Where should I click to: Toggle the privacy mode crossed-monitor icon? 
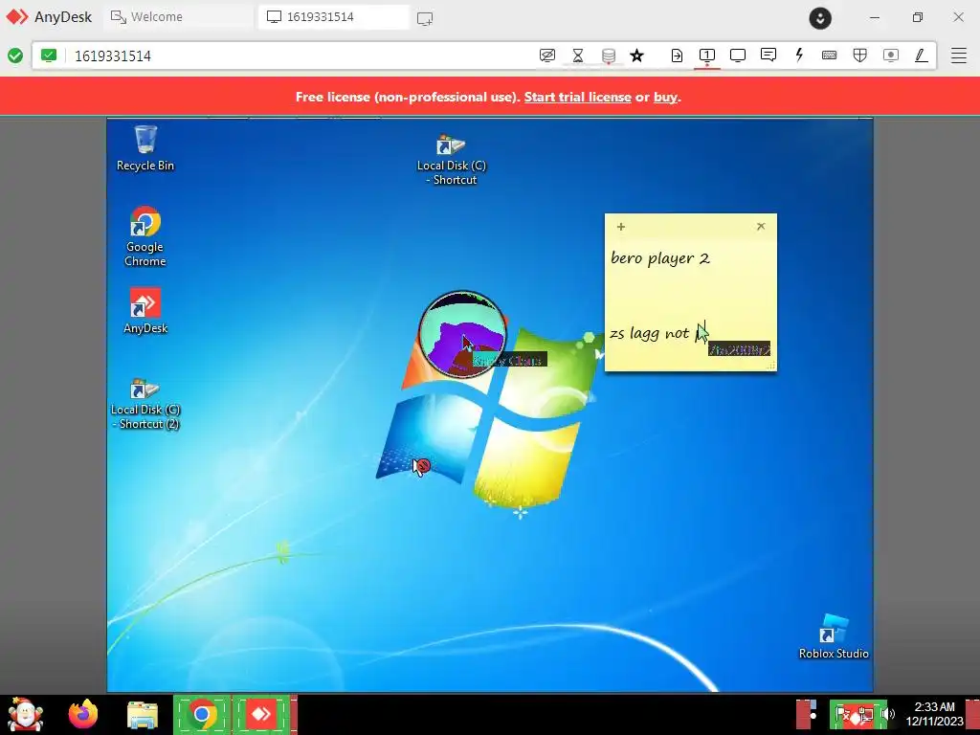tap(546, 56)
